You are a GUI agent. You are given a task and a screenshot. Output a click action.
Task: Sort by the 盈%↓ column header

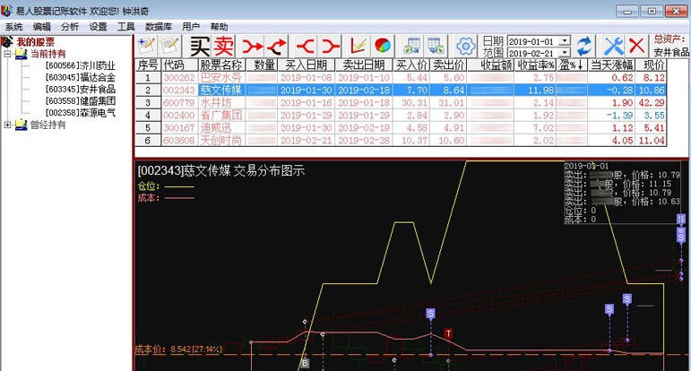[572, 65]
